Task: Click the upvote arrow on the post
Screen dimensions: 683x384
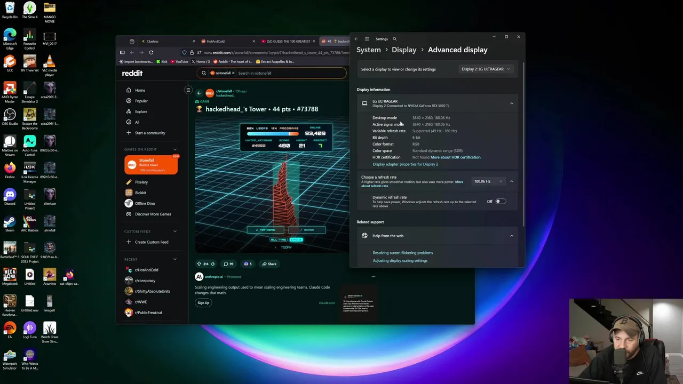Action: pos(199,263)
